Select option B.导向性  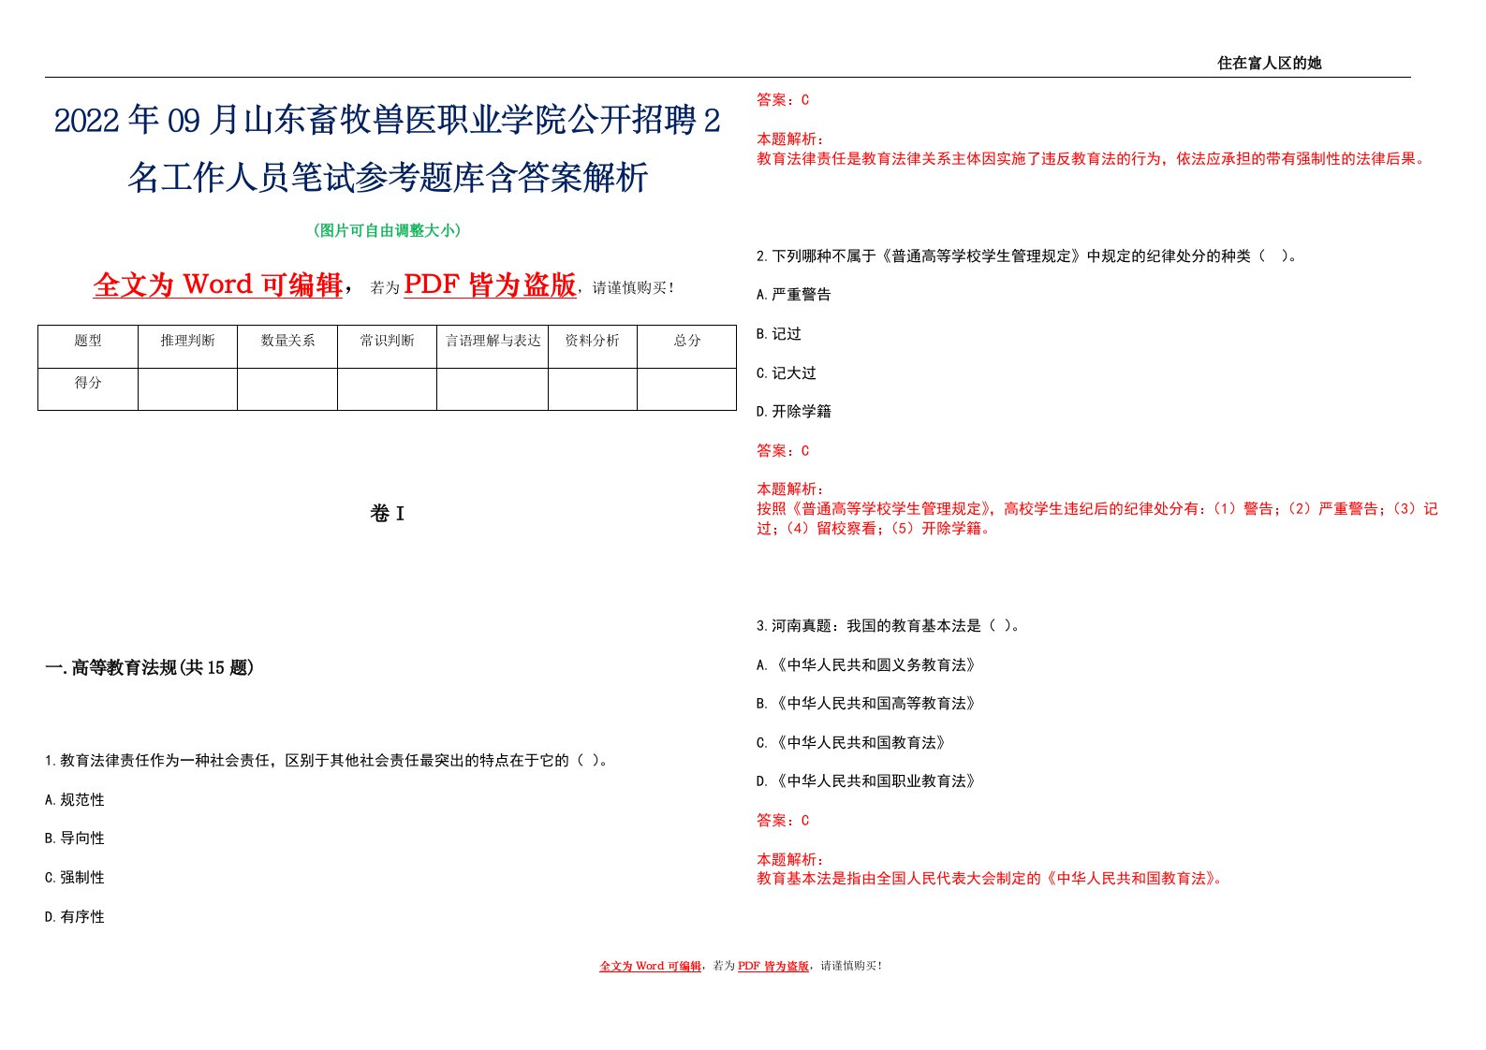click(75, 839)
